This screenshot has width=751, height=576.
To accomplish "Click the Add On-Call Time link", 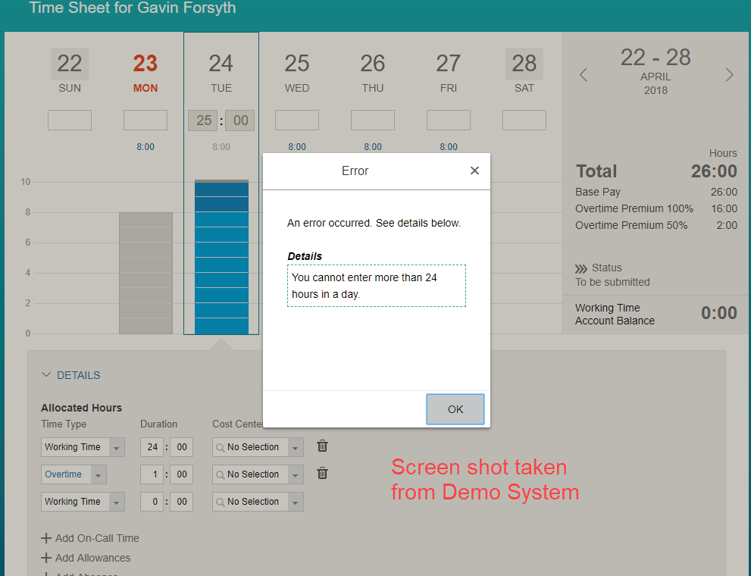I will click(x=97, y=538).
